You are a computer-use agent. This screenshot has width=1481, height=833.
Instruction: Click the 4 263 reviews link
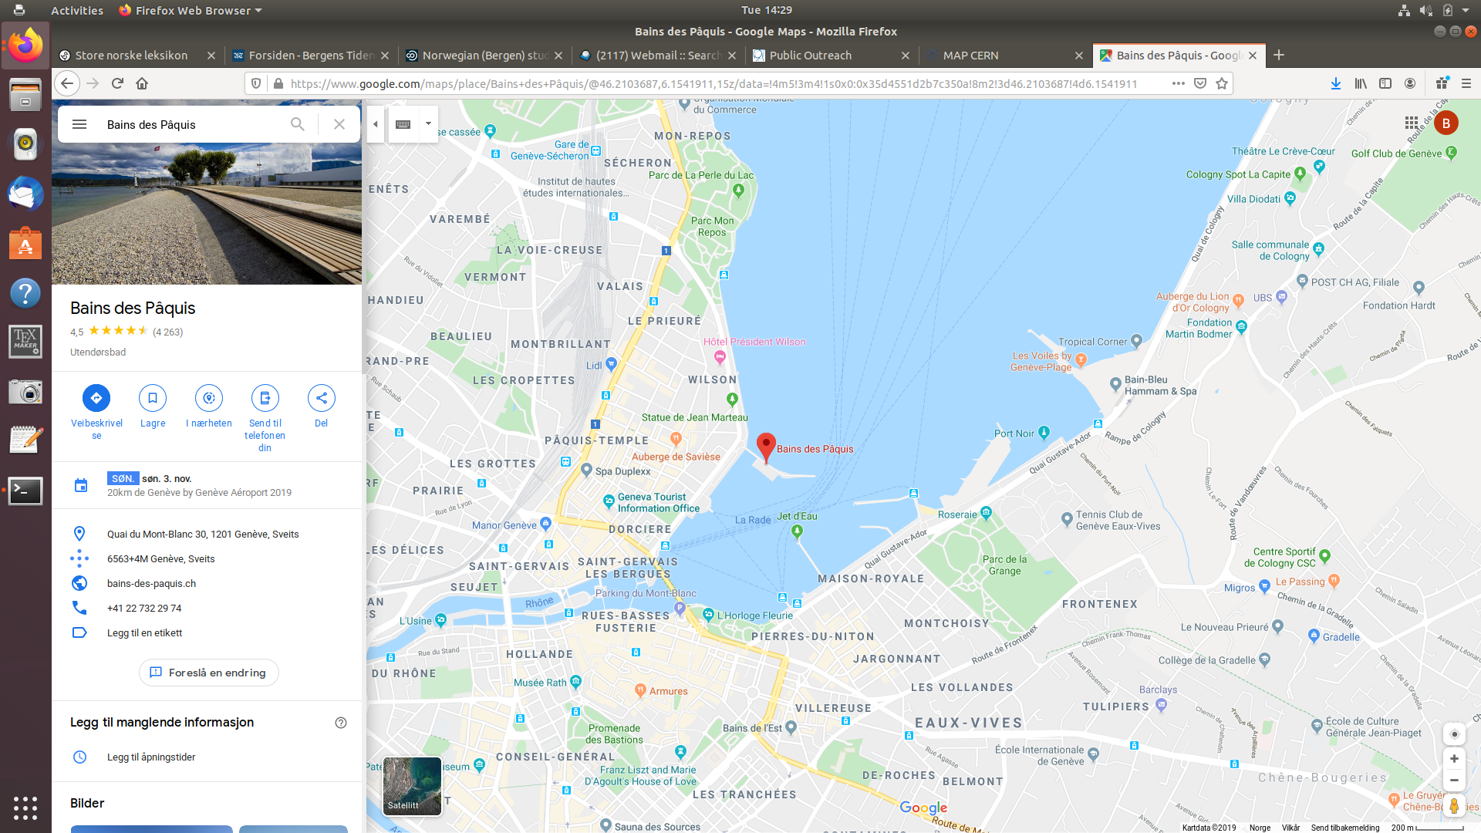pyautogui.click(x=167, y=332)
